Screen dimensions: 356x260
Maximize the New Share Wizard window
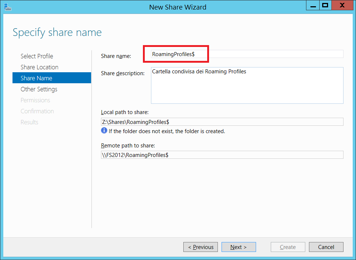[326, 6]
